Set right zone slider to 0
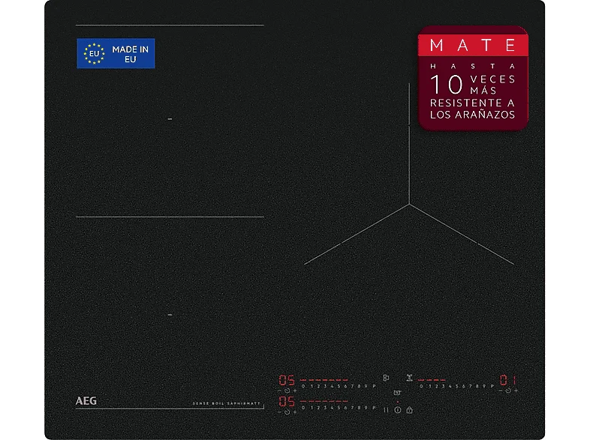590x440 pixels. pos(421,386)
